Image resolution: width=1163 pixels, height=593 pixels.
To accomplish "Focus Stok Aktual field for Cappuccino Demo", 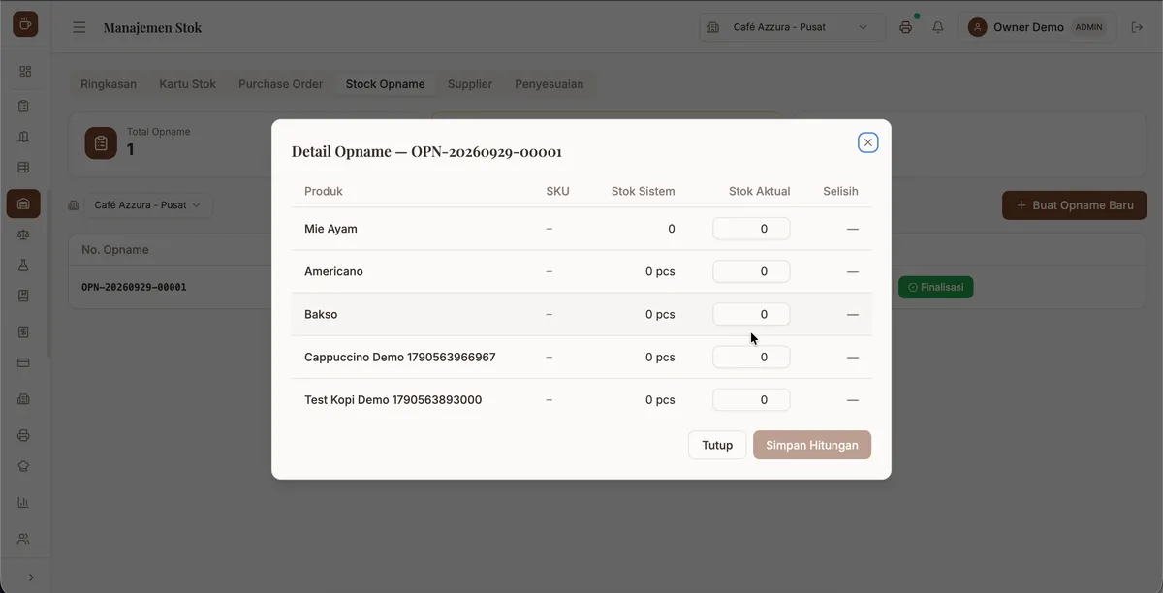I will click(751, 357).
